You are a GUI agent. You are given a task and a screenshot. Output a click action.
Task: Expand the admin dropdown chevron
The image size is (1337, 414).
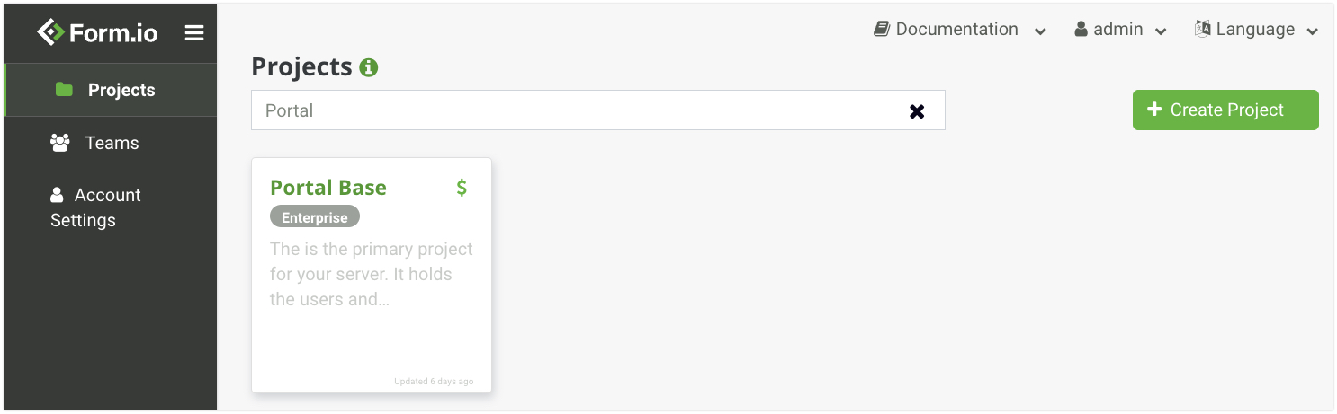(x=1161, y=31)
